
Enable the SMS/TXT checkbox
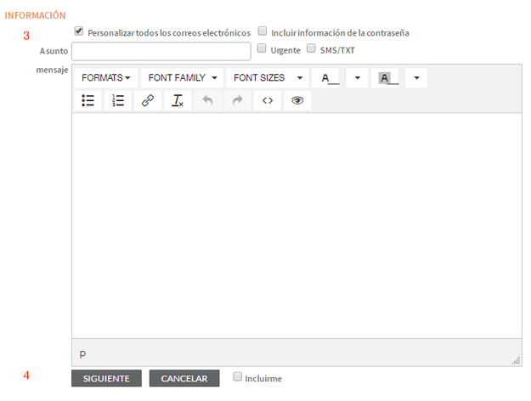click(311, 48)
